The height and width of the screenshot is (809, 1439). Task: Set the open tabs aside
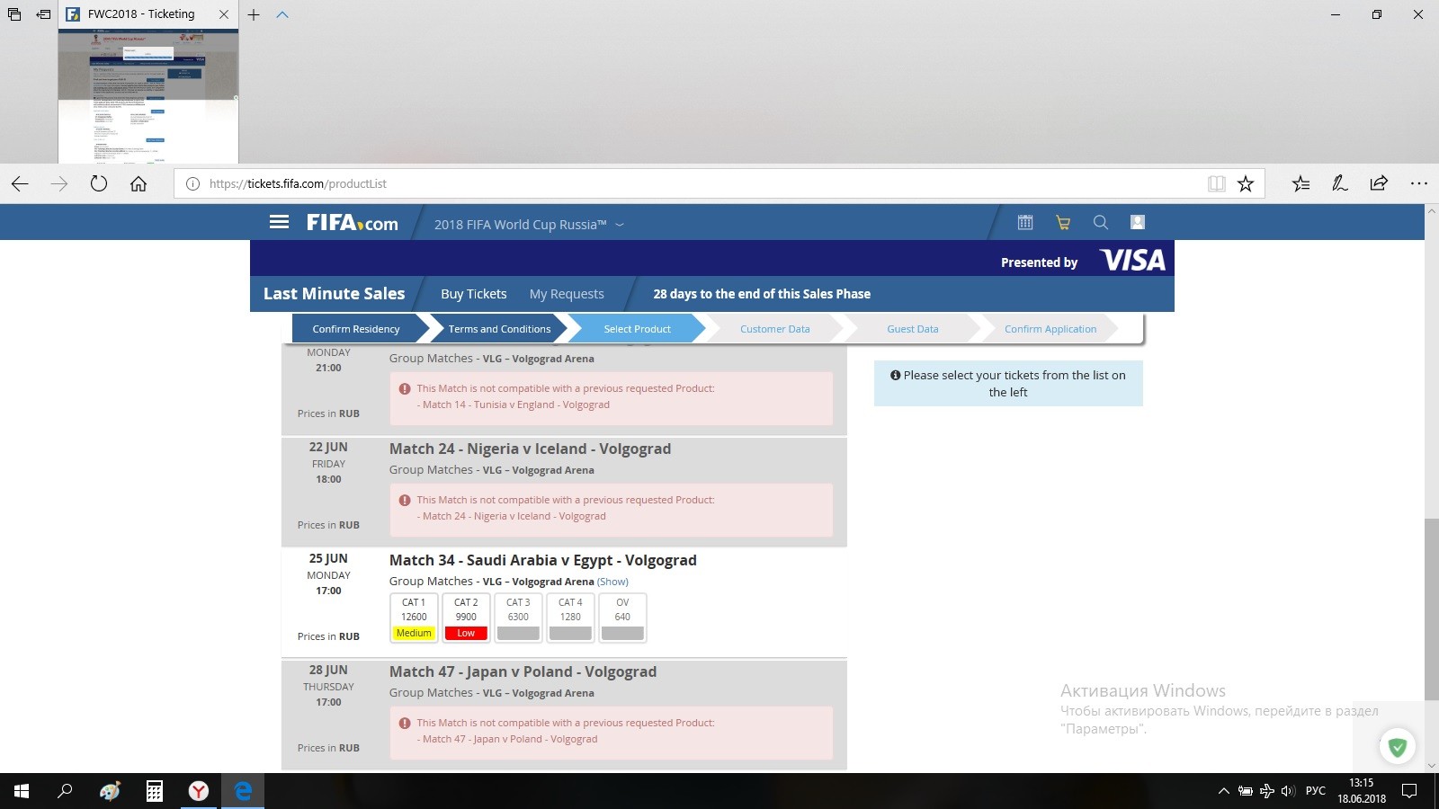[43, 14]
